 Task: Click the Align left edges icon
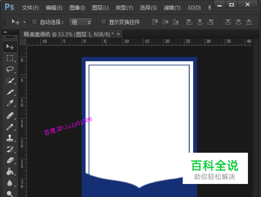(189, 22)
